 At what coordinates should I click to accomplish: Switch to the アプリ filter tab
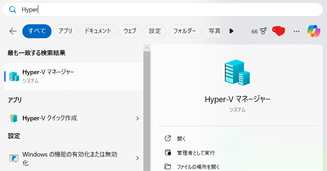coord(65,31)
